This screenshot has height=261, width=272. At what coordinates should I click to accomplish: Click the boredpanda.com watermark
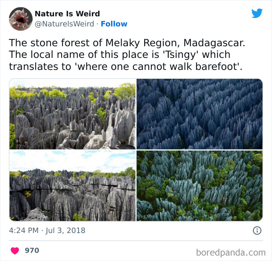[231, 252]
